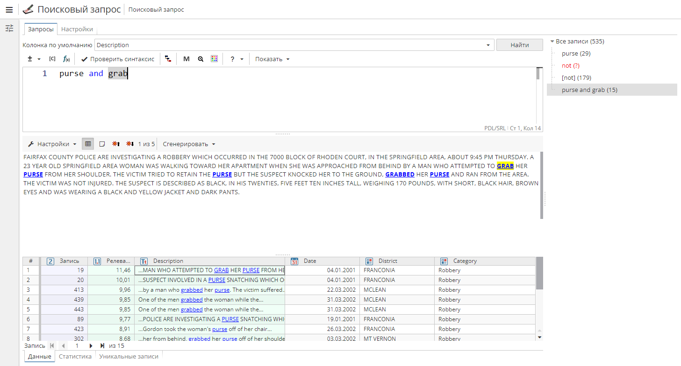This screenshot has width=681, height=366.
Task: Click the Проверить синтаксис button
Action: tap(118, 59)
